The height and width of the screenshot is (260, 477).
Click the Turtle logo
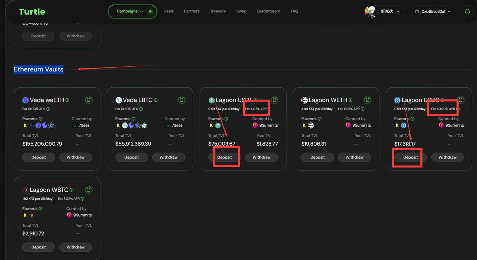32,12
